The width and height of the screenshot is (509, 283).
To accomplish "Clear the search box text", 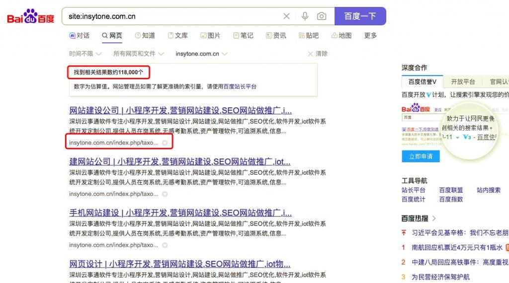I will pyautogui.click(x=286, y=16).
